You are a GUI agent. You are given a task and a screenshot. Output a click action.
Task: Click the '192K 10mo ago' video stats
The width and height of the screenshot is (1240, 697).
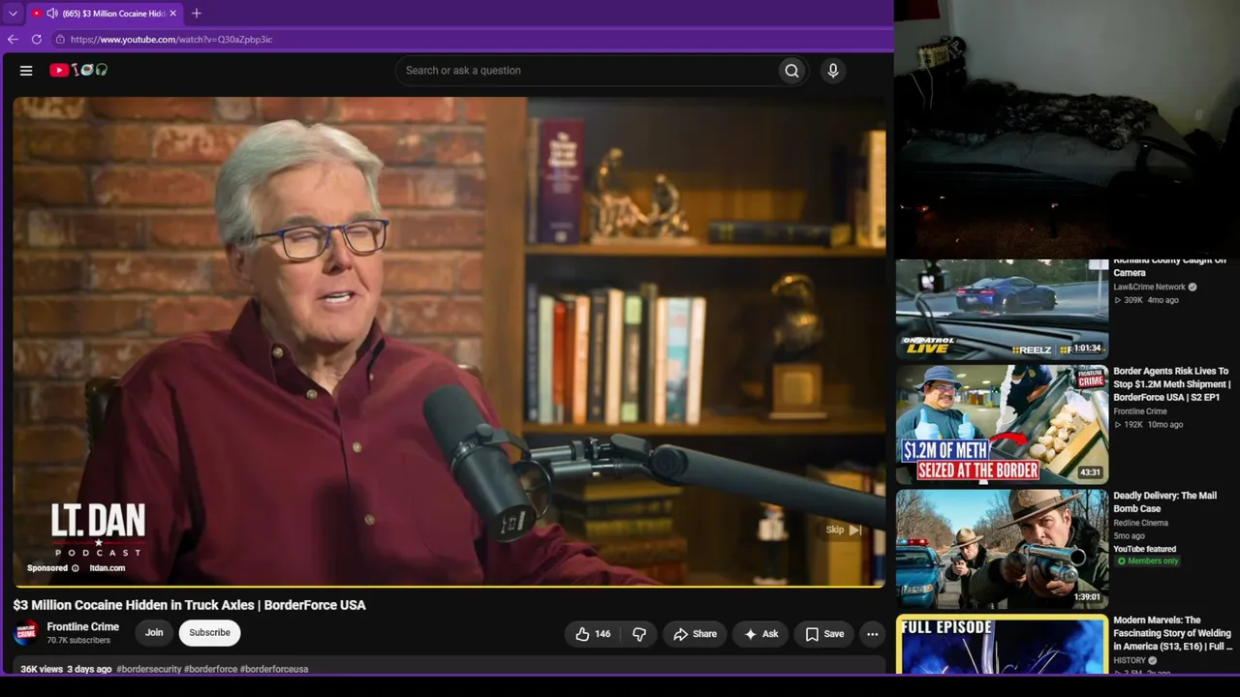click(1148, 425)
